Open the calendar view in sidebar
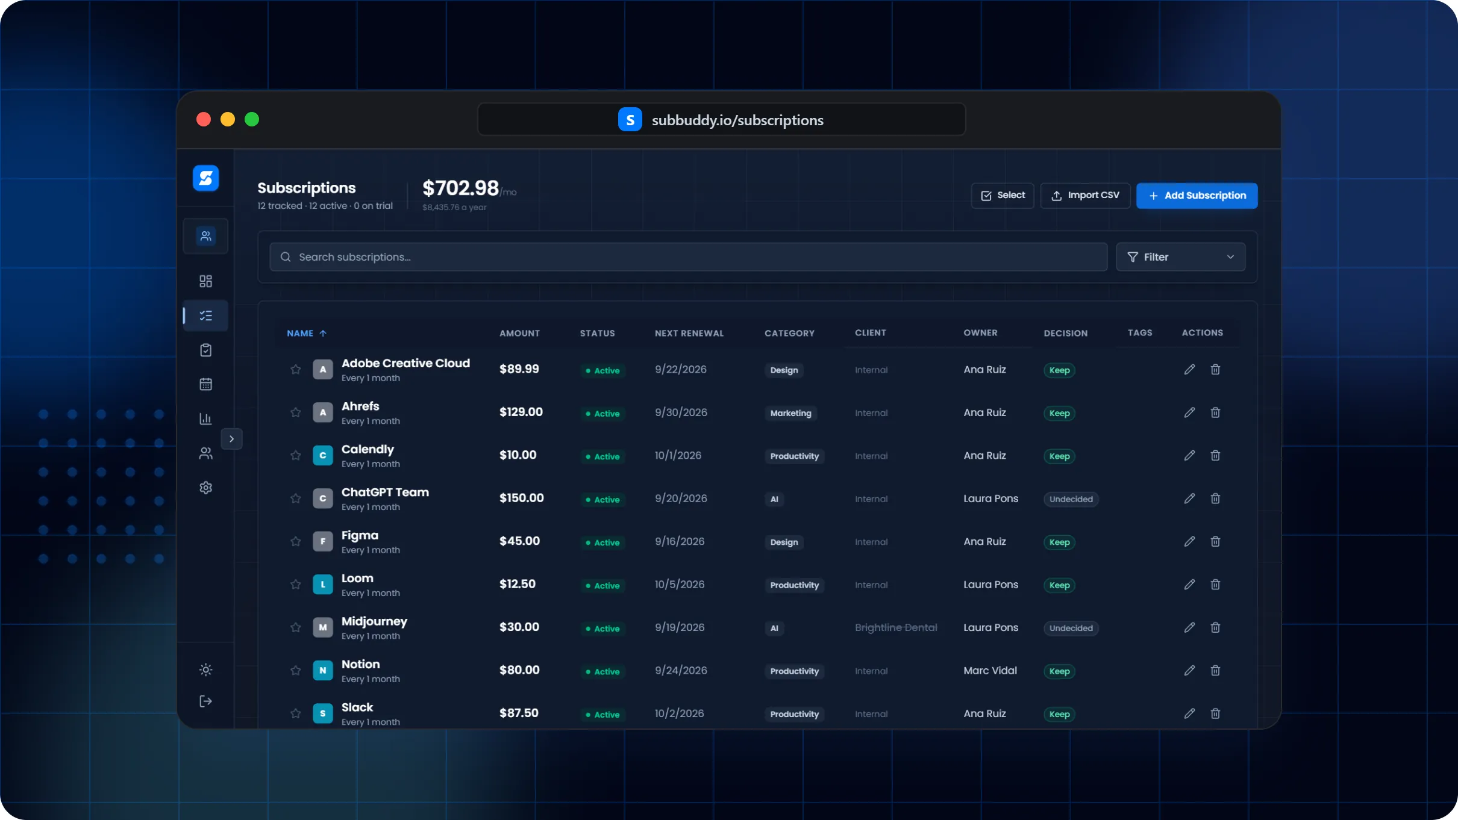Viewport: 1458px width, 820px height. point(205,384)
